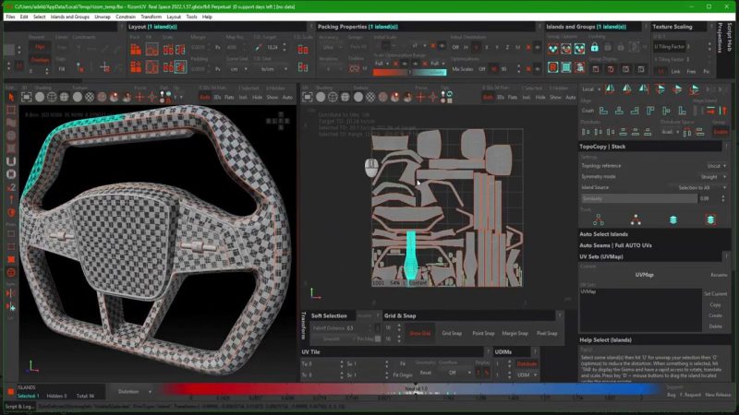Image resolution: width=739 pixels, height=415 pixels.
Task: Open the Unwrap menu
Action: (x=102, y=17)
